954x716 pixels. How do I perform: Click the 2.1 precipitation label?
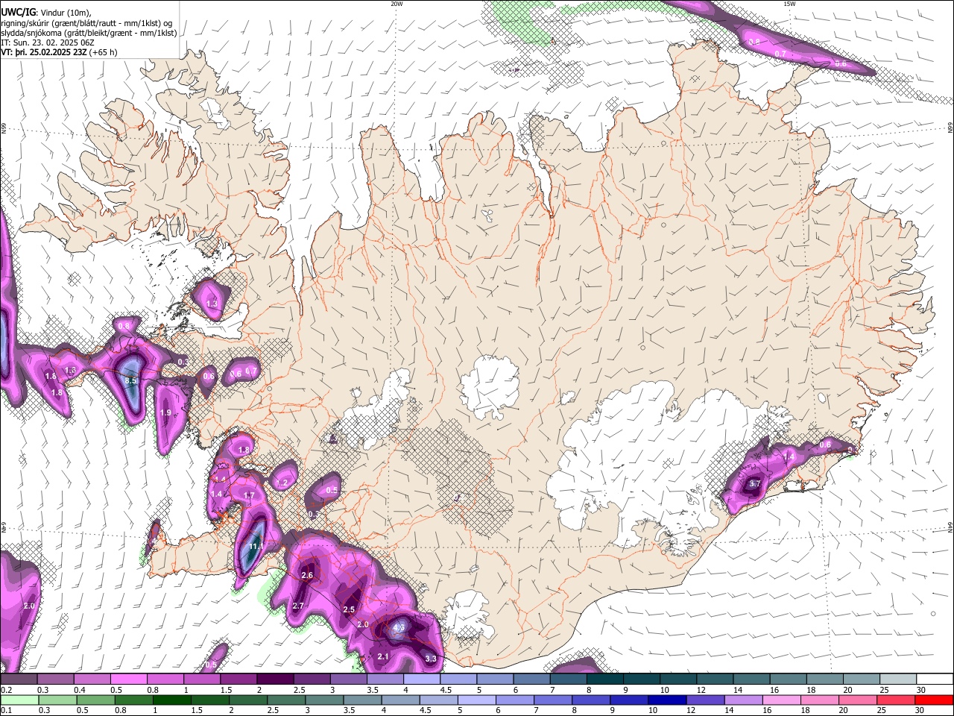(383, 656)
